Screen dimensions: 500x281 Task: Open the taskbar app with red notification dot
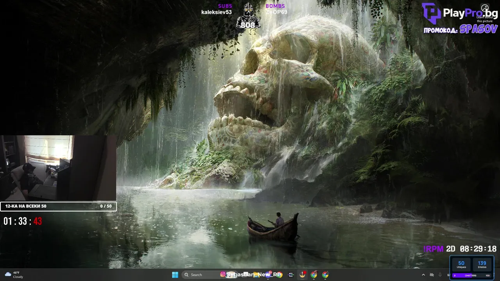(x=302, y=275)
